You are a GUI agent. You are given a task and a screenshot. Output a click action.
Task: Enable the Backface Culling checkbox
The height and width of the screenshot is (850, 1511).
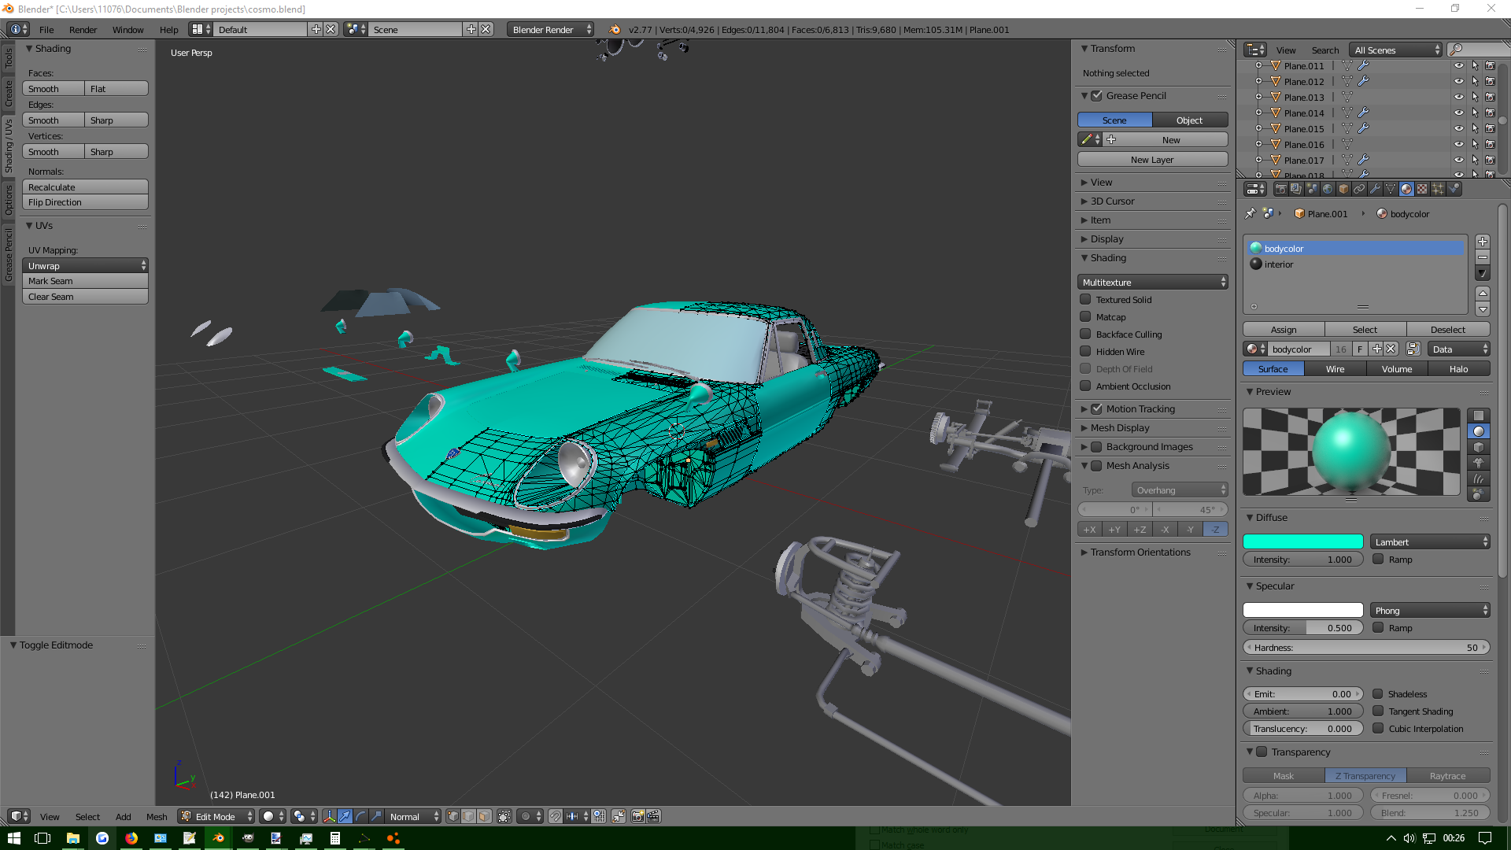pos(1085,334)
